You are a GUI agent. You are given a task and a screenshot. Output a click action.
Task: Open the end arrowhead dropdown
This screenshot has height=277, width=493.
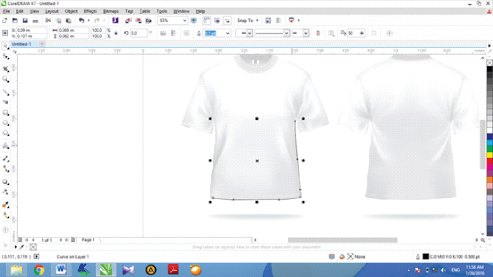(x=306, y=33)
